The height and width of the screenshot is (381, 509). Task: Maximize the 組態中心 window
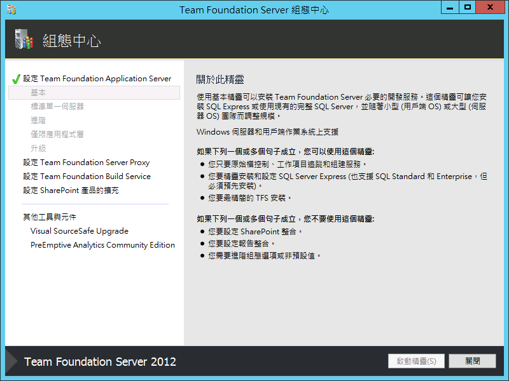point(468,8)
